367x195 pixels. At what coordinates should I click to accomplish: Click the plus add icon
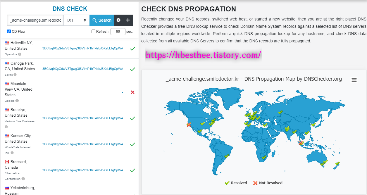coord(128,20)
